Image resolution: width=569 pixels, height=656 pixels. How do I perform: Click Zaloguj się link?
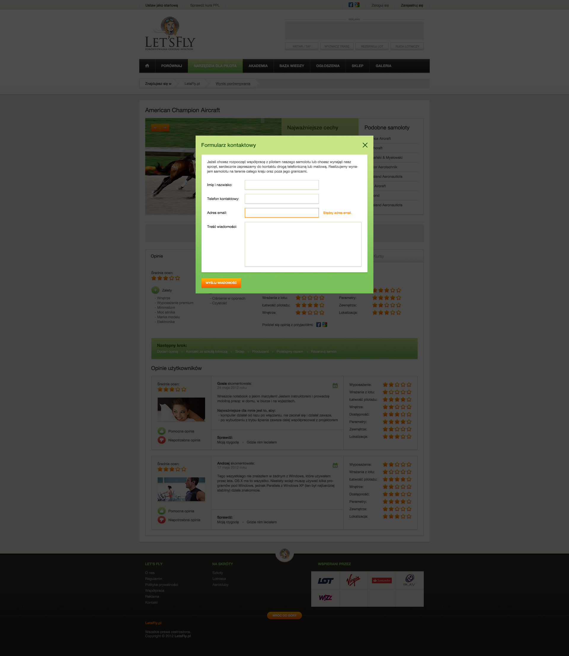(380, 5)
